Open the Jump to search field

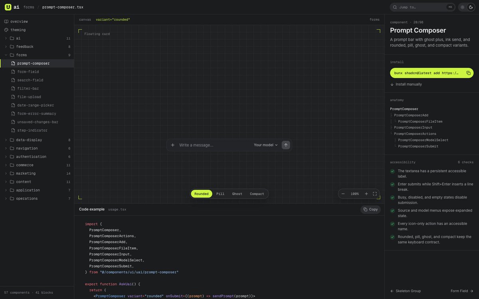[423, 7]
